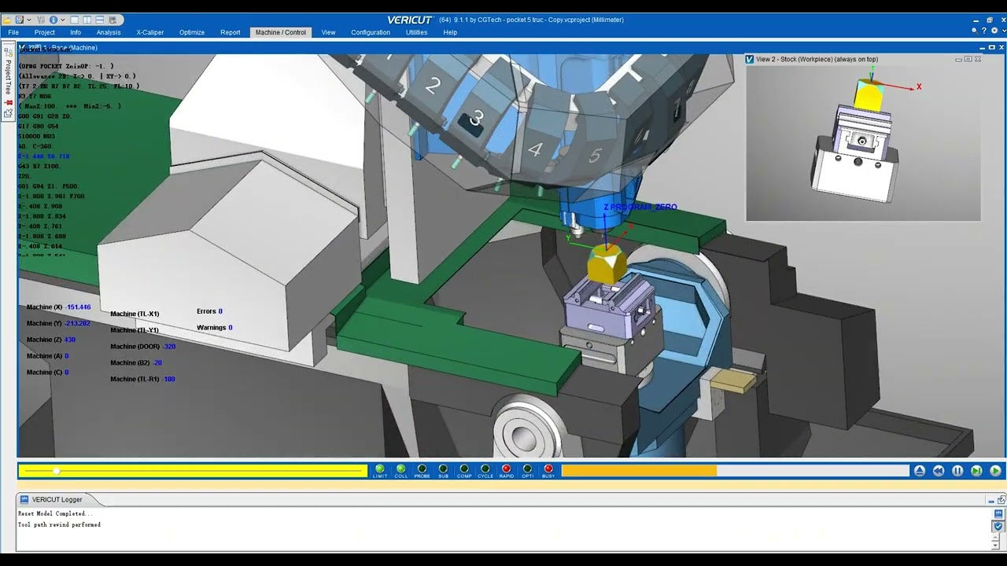The height and width of the screenshot is (566, 1007).
Task: Click the question mark help icon
Action: coord(984,31)
